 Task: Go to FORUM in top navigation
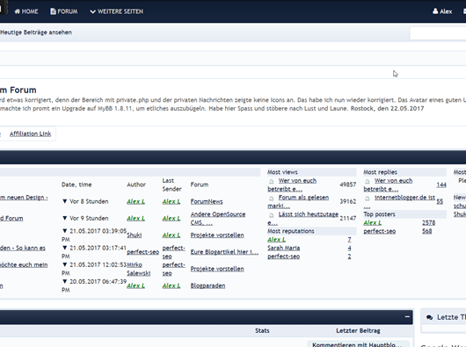64,11
